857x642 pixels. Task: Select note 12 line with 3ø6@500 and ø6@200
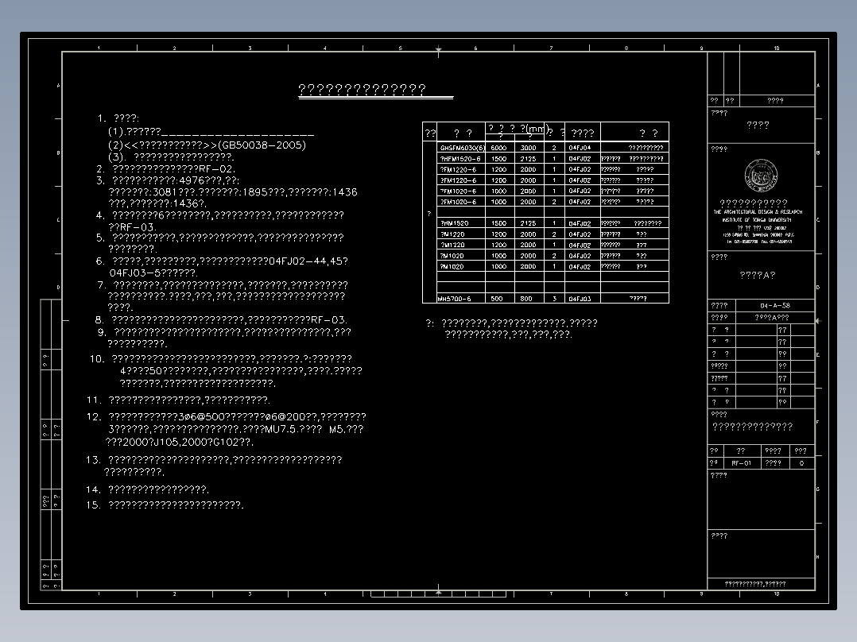227,416
